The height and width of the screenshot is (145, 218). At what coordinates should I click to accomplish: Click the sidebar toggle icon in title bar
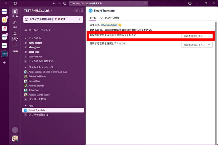pos(15,3)
